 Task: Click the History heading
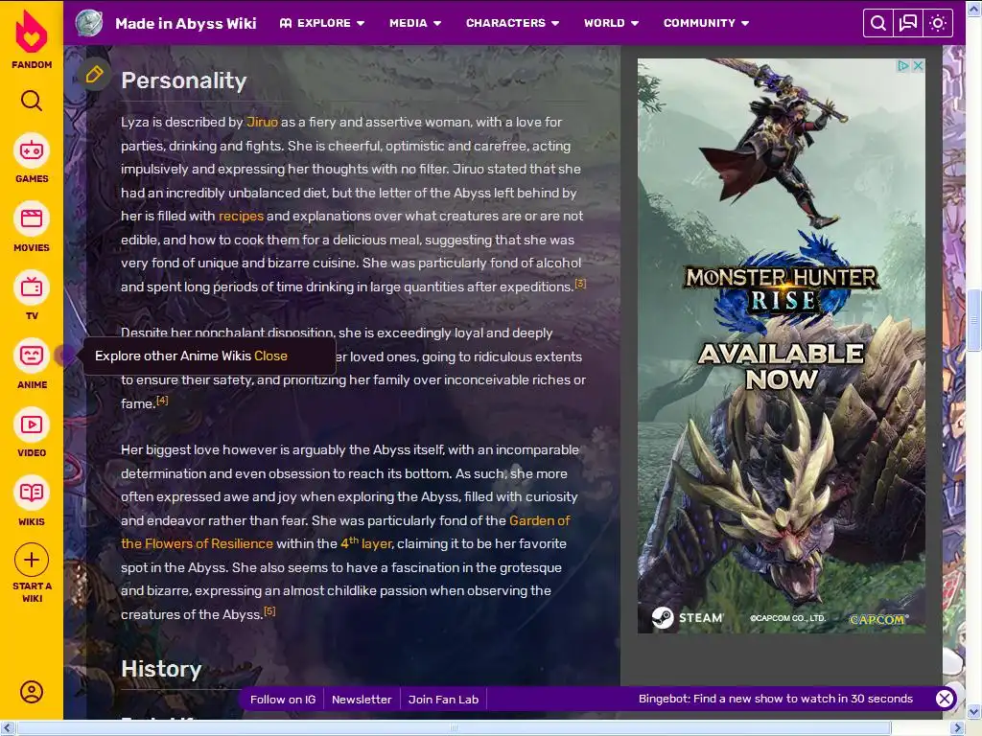161,668
